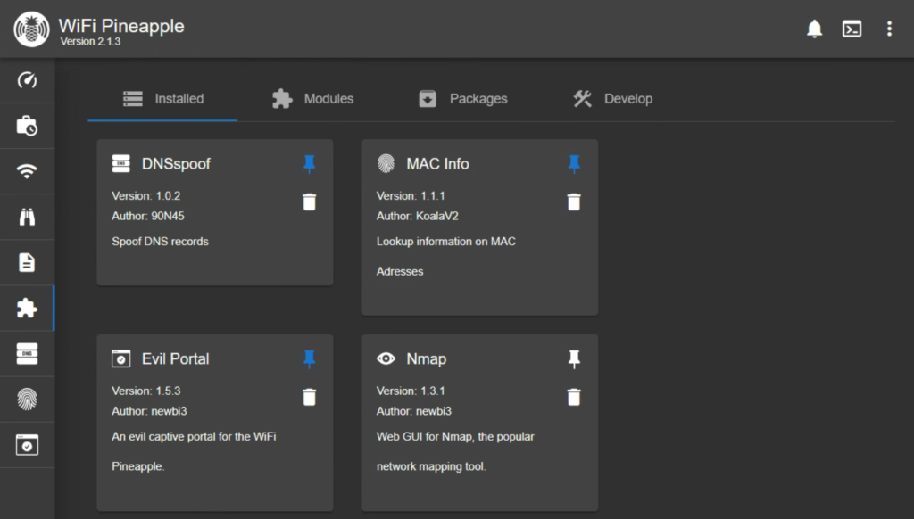Screen dimensions: 914x519
Task: Switch to the Develop tab
Action: [x=612, y=98]
